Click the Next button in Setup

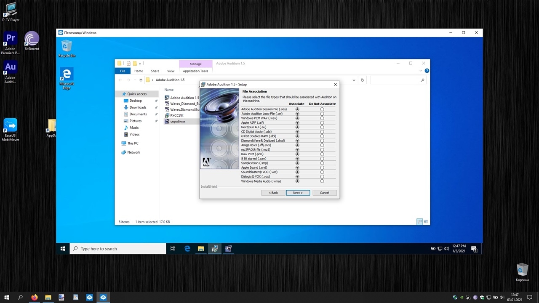(x=298, y=193)
